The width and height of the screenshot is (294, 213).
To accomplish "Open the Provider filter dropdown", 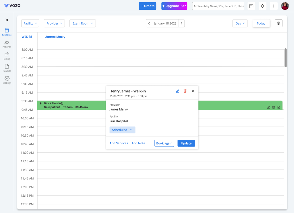I will click(x=54, y=23).
